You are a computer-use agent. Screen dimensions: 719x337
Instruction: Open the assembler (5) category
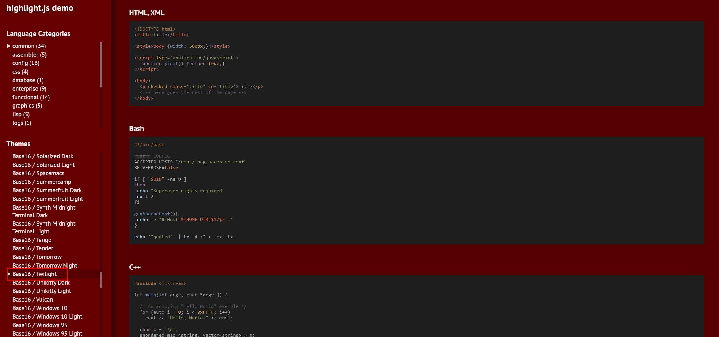[29, 55]
